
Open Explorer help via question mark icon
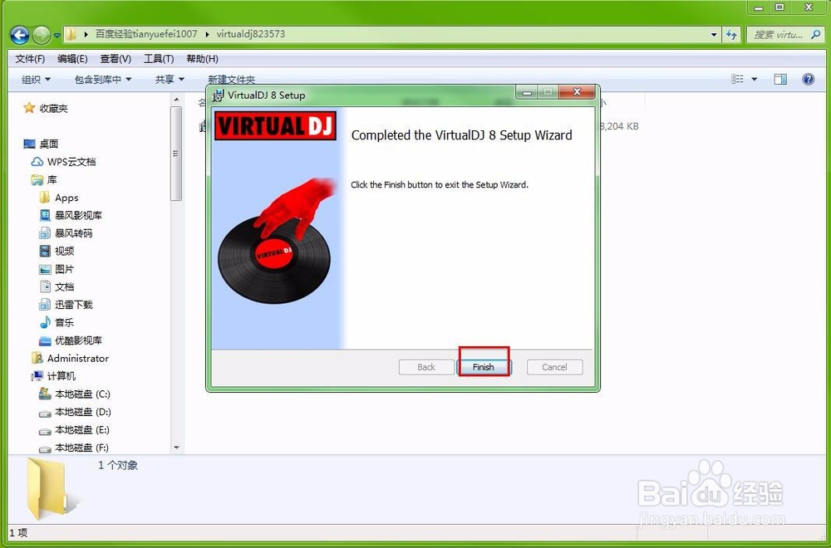click(808, 79)
